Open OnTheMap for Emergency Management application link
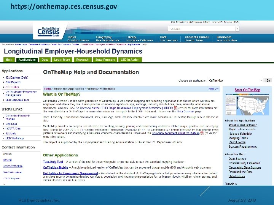This screenshot has width=274, height=205. 70,173
